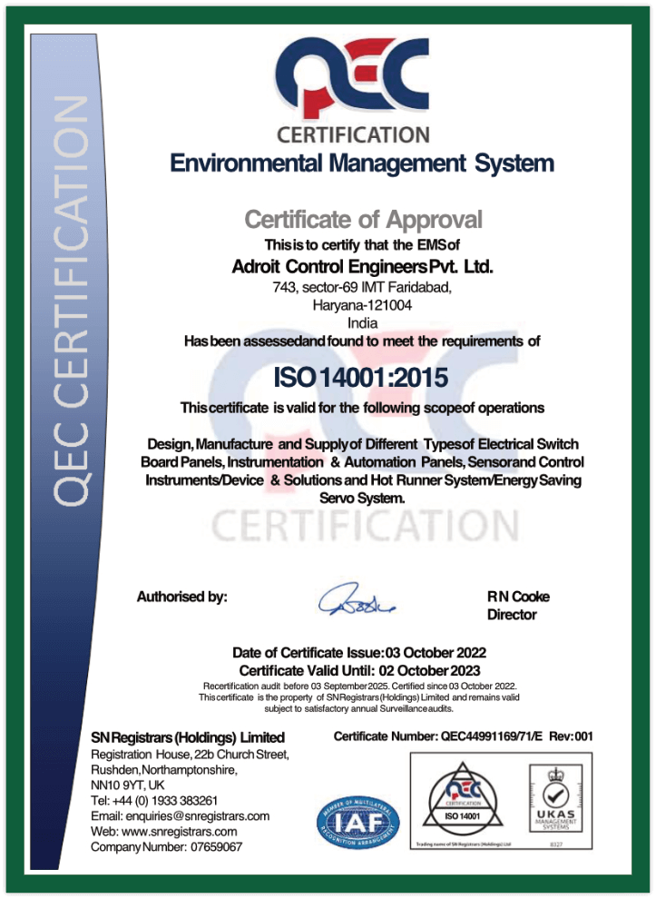Click 'SN Registrars (Holdings) Limited' bold heading
This screenshot has height=899, width=656.
tap(188, 738)
